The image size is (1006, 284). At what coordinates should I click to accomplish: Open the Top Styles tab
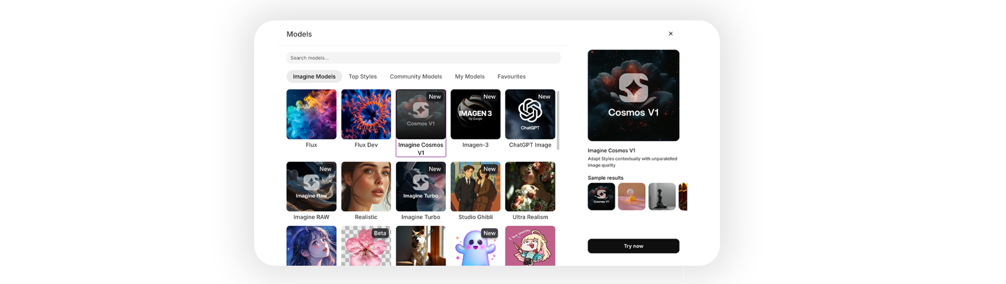coord(363,76)
